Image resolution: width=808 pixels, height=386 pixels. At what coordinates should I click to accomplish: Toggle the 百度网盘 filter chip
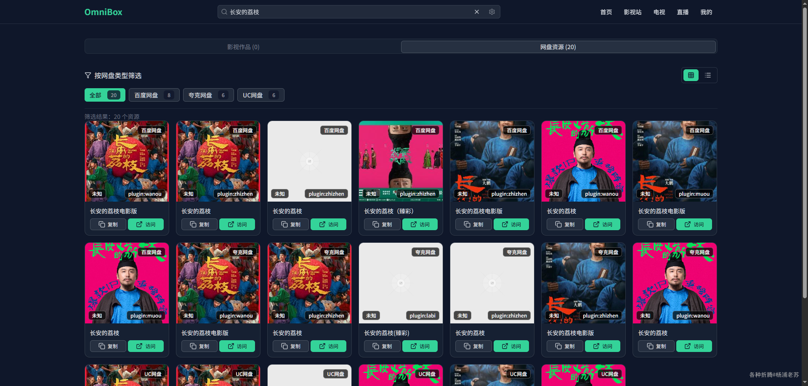tap(154, 95)
